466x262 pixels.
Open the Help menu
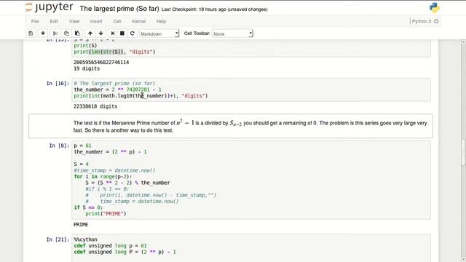point(161,21)
